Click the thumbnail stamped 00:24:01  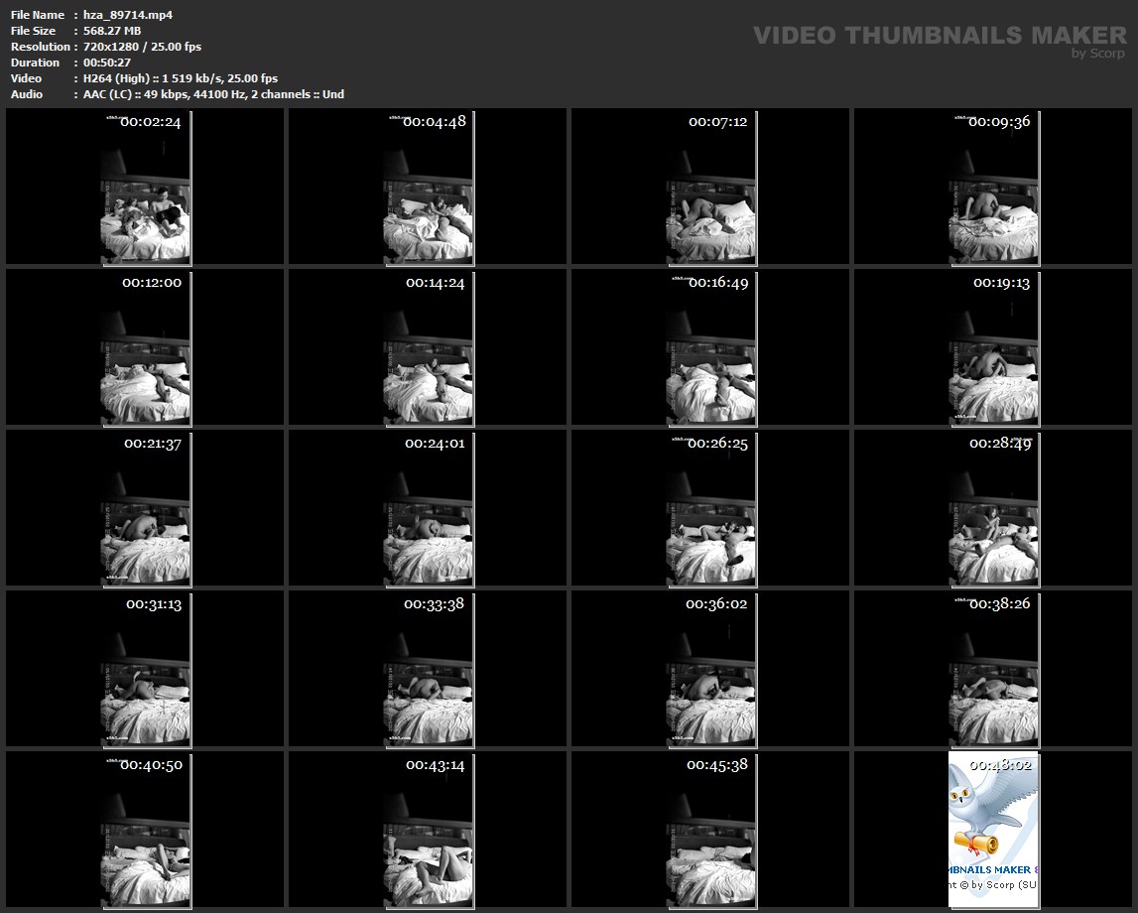[x=429, y=509]
